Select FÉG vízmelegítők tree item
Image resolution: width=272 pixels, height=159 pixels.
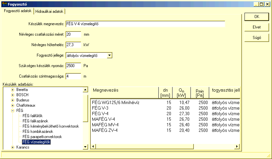click(x=36, y=142)
